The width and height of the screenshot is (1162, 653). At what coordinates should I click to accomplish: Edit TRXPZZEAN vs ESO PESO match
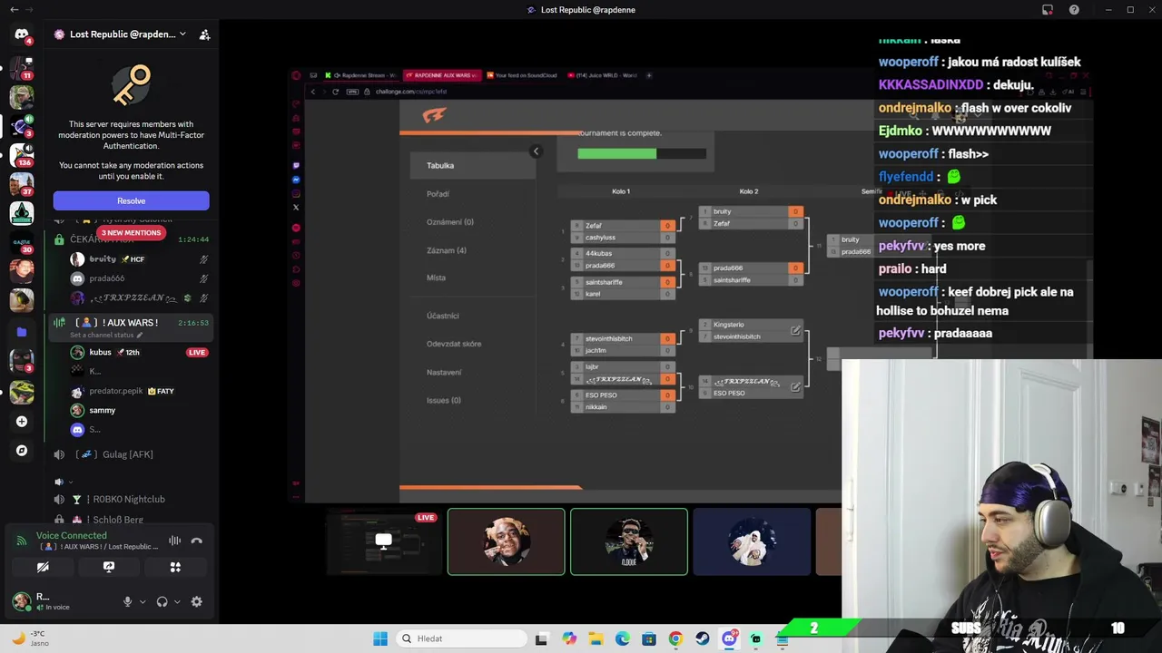coord(795,386)
